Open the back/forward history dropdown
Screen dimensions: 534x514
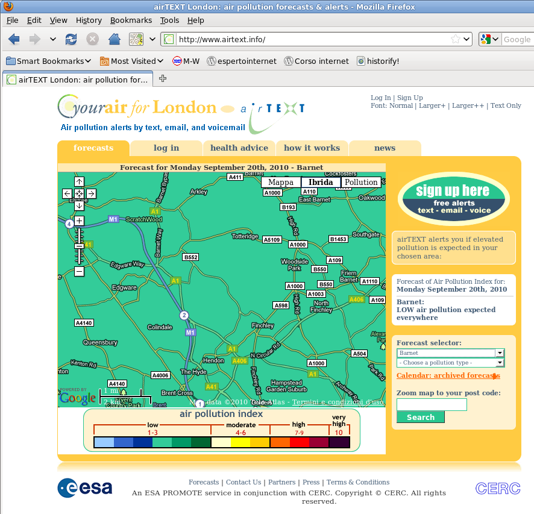pos(53,39)
